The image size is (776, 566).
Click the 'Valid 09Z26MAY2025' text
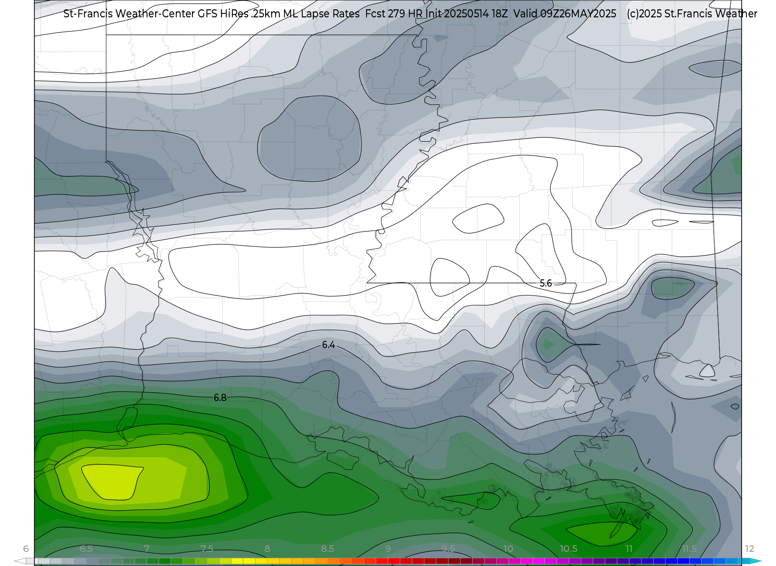click(x=565, y=14)
